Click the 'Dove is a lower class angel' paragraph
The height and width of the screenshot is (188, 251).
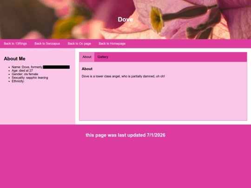coord(123,76)
